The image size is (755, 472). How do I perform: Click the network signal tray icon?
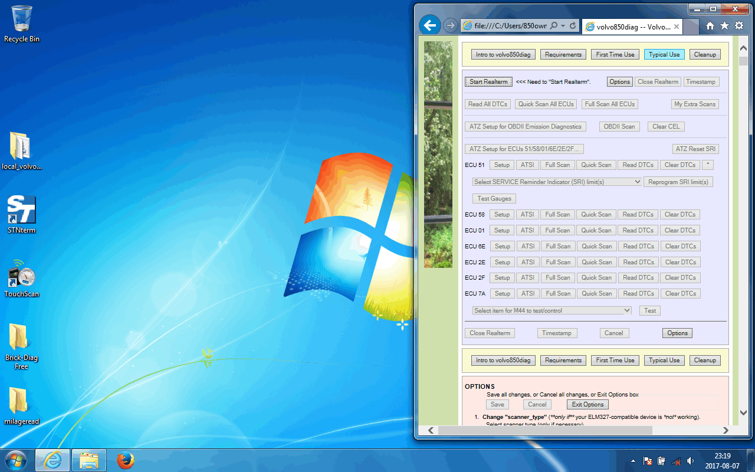tap(676, 461)
